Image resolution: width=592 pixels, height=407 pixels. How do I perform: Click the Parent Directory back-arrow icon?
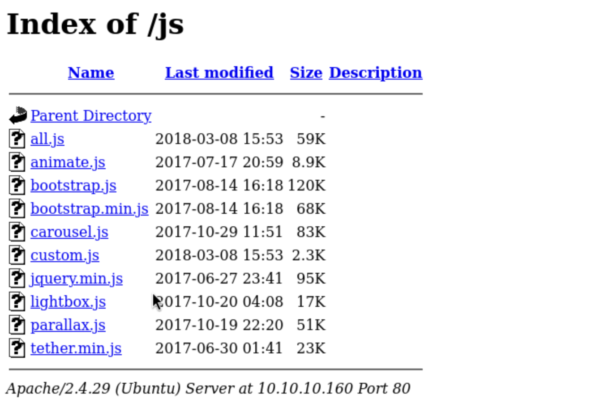pos(17,115)
